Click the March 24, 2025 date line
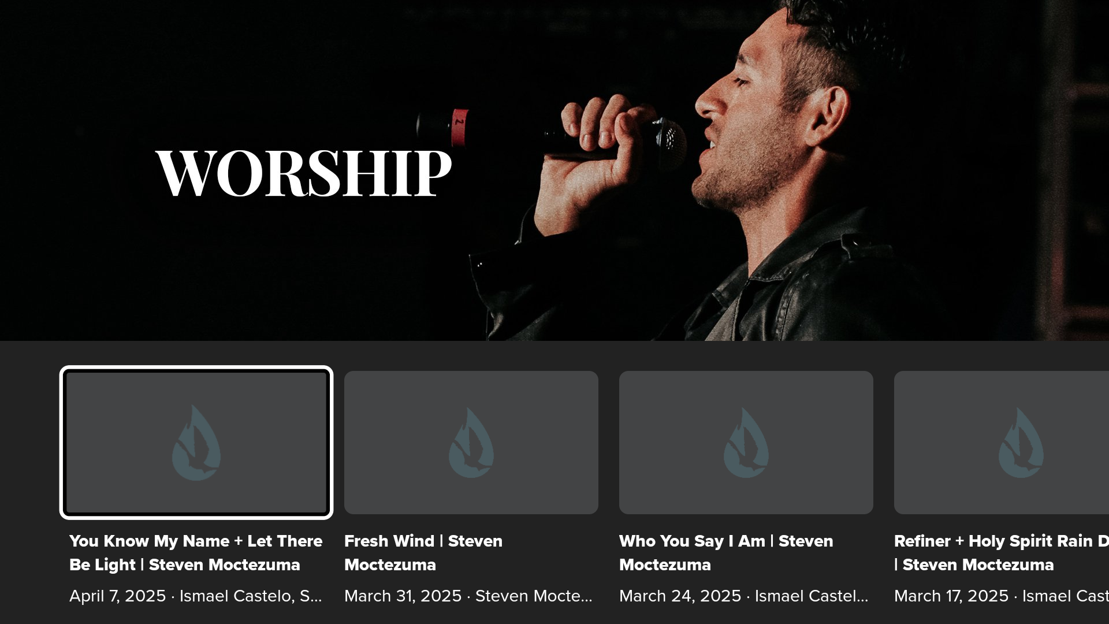This screenshot has height=624, width=1109. click(x=744, y=596)
